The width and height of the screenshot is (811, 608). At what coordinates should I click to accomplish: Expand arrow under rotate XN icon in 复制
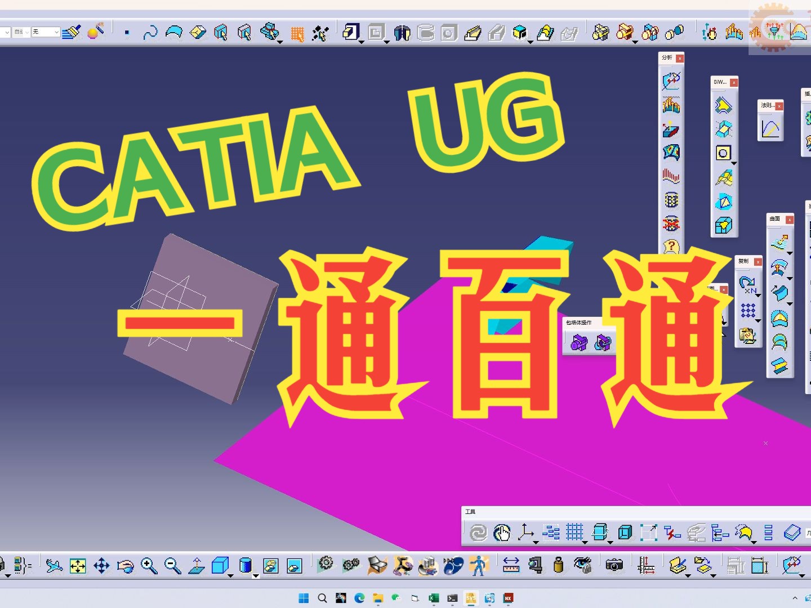[x=758, y=296]
